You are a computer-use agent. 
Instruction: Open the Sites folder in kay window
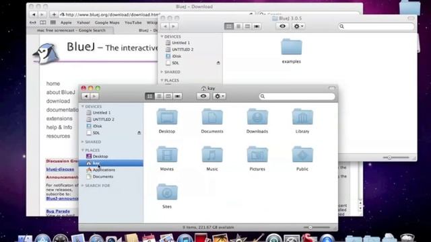167,192
